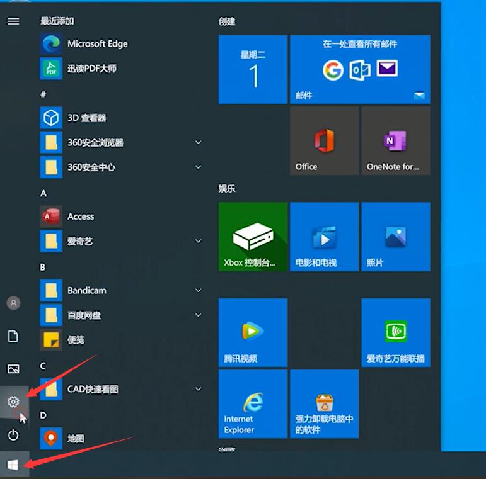Open the calendar tile showing 星期二 1
The height and width of the screenshot is (479, 486).
(253, 70)
